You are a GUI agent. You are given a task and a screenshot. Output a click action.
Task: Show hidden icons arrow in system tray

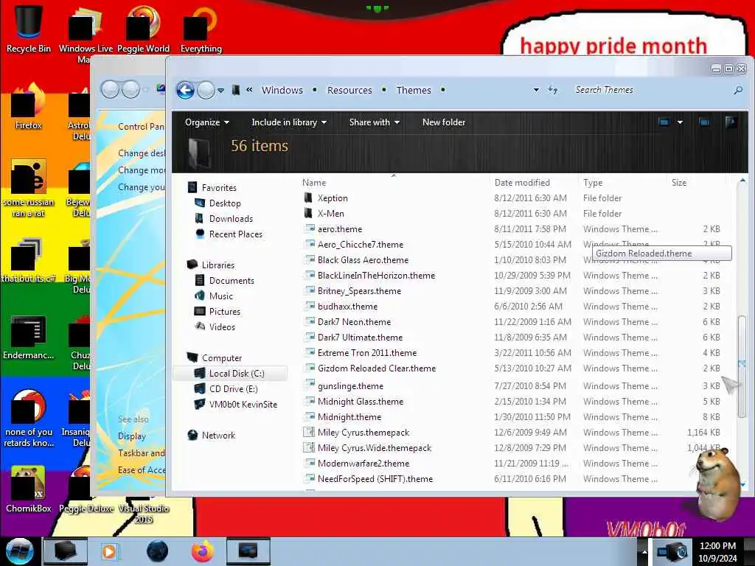pyautogui.click(x=643, y=551)
